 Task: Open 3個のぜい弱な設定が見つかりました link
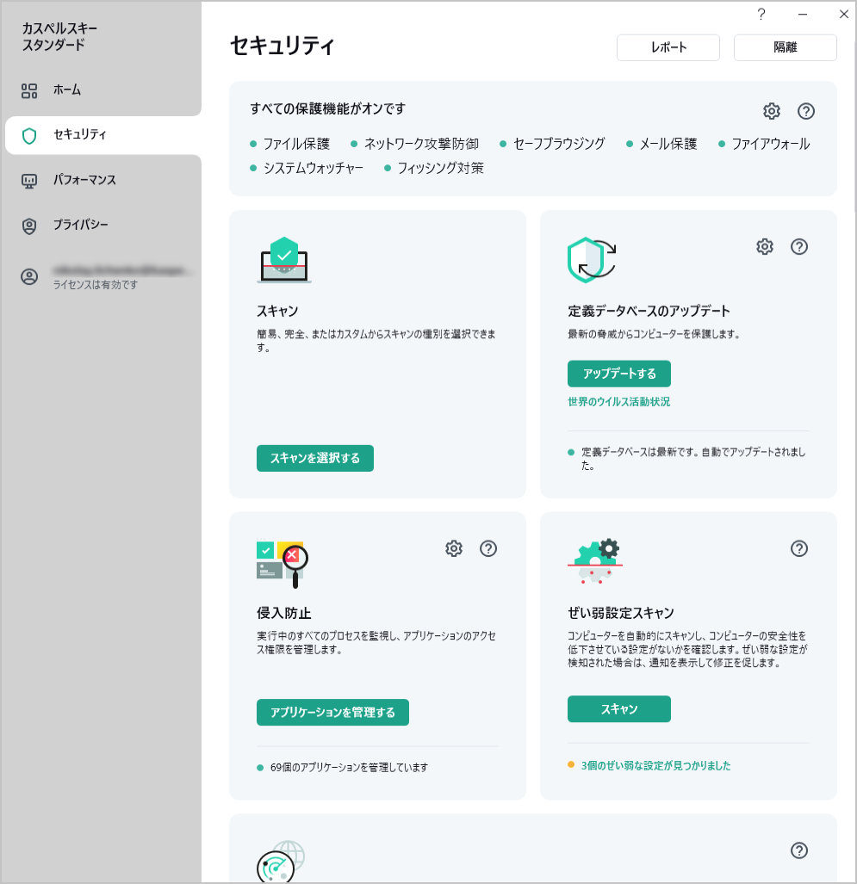coord(655,765)
